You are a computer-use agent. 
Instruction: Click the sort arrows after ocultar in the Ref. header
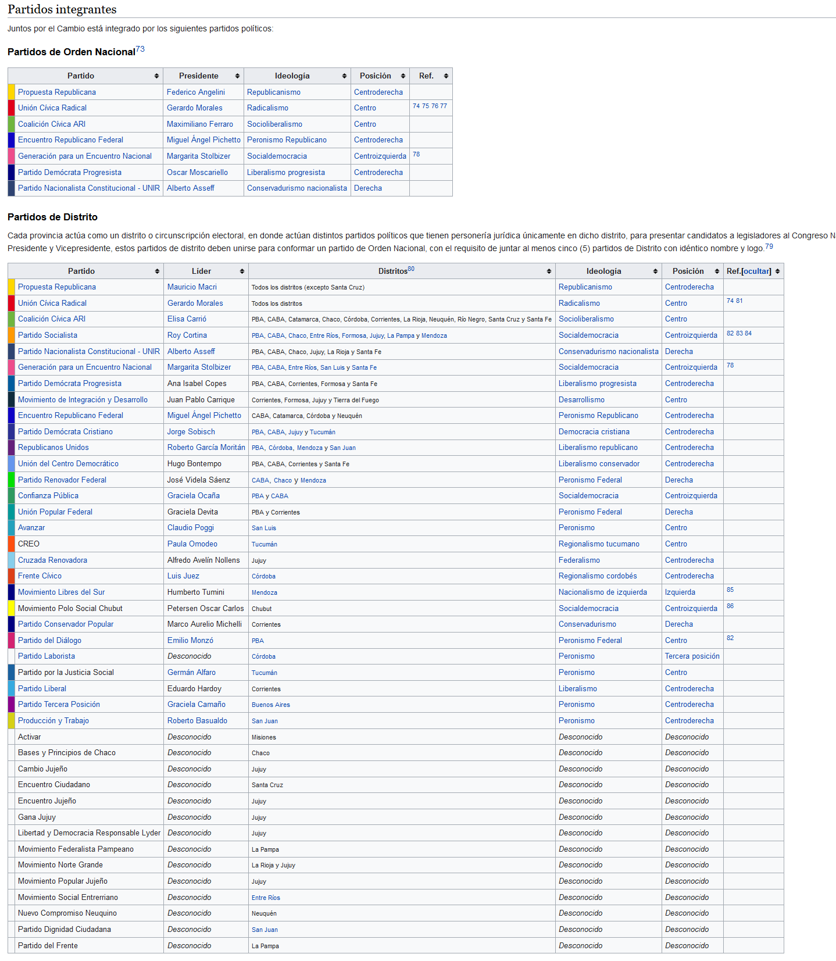click(777, 271)
